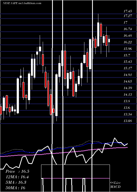Click the 14.91 price axis label
Image resolution: width=137 pixels, height=192 pixels.
pos(128,75)
